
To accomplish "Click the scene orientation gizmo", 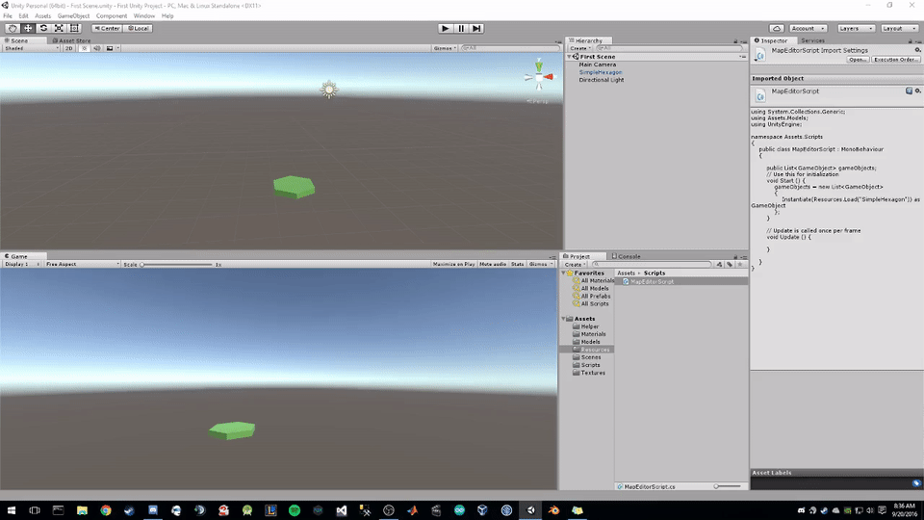I will pyautogui.click(x=539, y=77).
